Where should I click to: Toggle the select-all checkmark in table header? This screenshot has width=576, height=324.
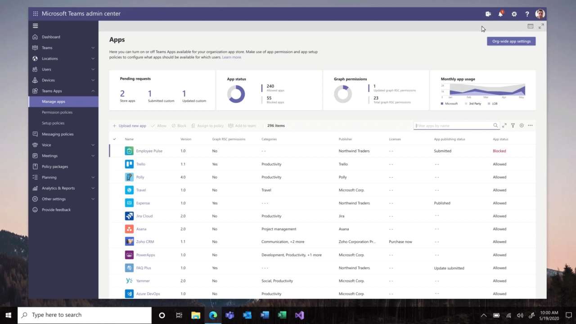tap(114, 139)
